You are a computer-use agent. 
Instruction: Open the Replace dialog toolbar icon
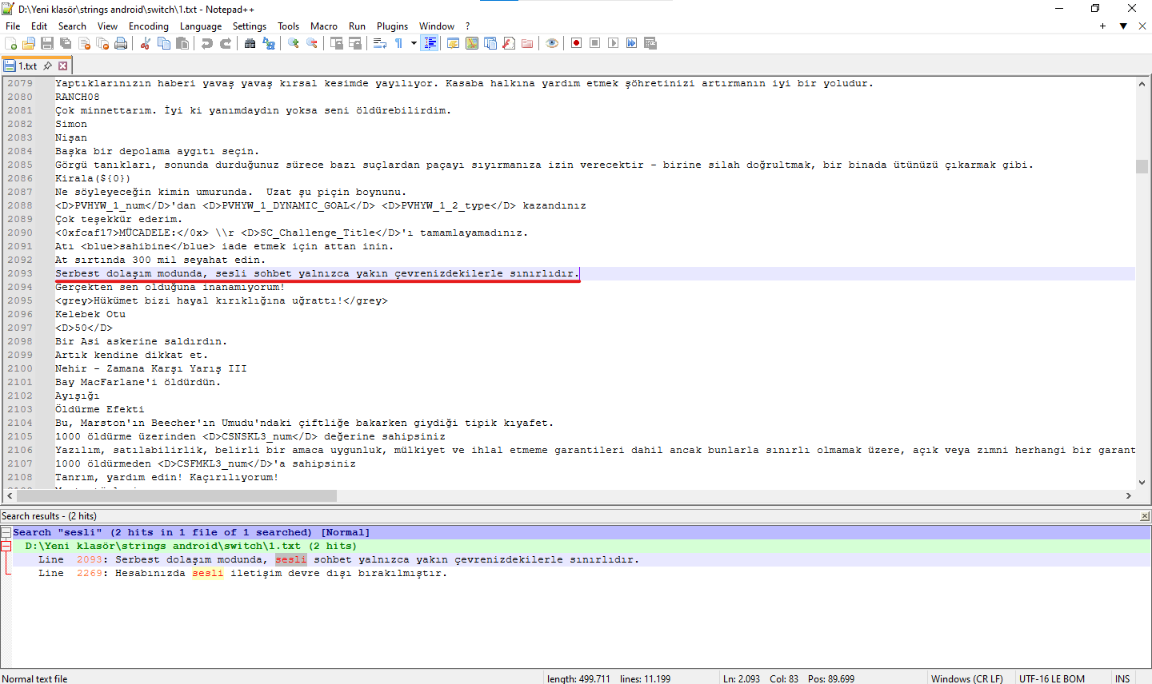tap(269, 43)
